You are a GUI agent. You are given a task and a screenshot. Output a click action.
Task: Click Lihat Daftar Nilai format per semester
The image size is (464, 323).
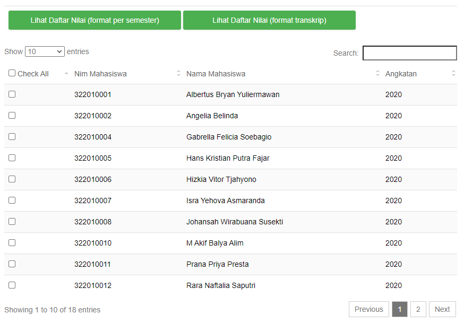click(x=94, y=20)
